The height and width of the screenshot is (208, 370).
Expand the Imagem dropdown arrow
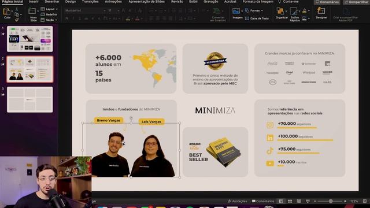point(242,11)
